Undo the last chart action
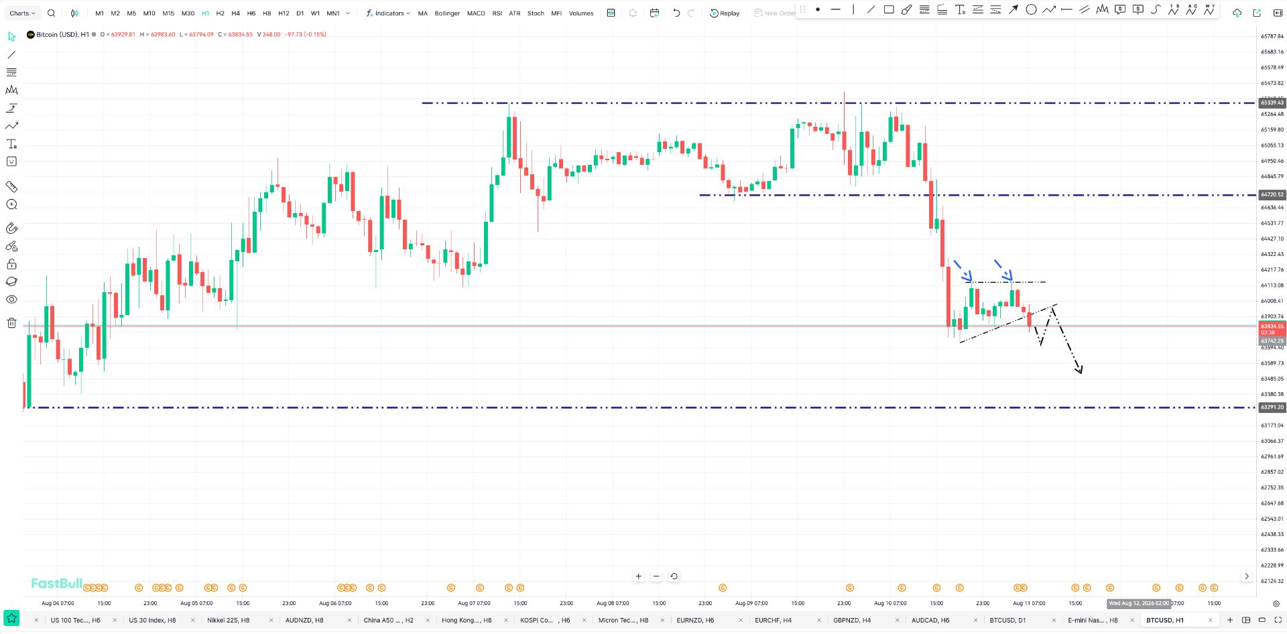The height and width of the screenshot is (634, 1287). (676, 13)
